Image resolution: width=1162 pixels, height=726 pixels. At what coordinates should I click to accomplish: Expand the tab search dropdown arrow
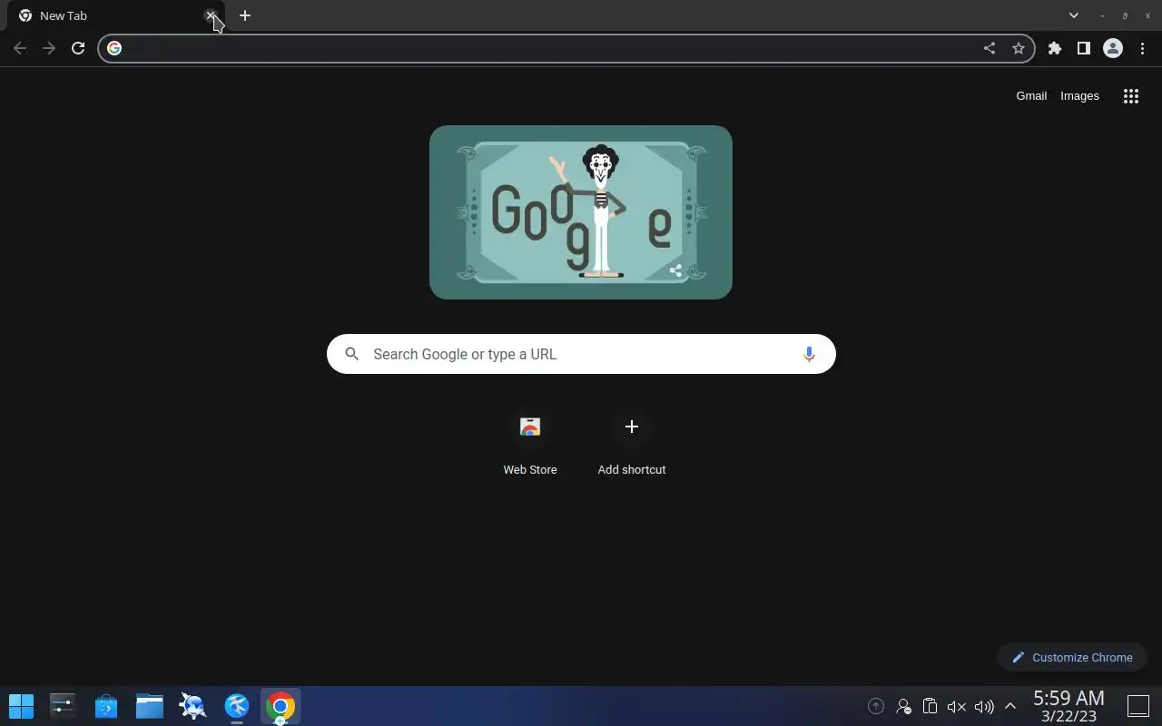tap(1074, 15)
